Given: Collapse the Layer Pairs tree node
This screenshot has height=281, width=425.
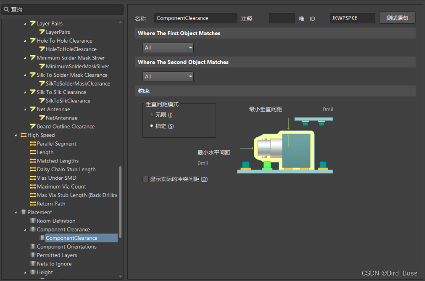Looking at the screenshot, I should click(x=25, y=24).
